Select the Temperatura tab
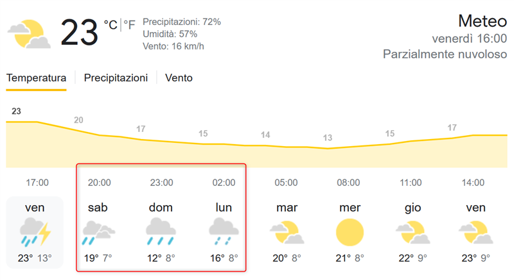Viewport: 514px width, 280px height. (x=36, y=78)
